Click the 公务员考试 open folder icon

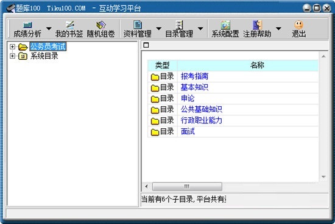click(x=23, y=46)
